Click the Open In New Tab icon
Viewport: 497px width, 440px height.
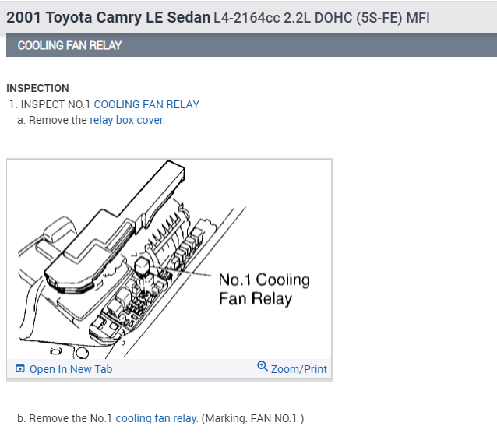click(x=20, y=369)
